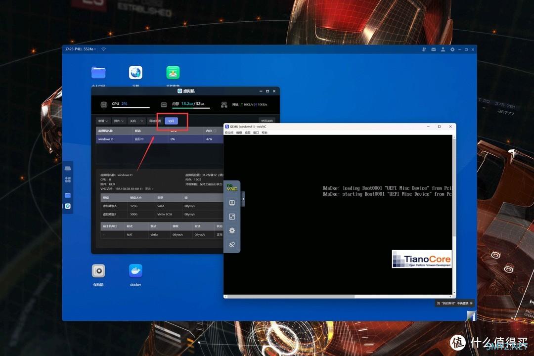Click the blue folder icon in left dock
Viewport: 534px width, 356px height.
click(x=68, y=195)
